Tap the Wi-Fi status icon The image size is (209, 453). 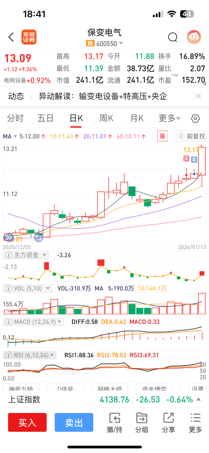[171, 14]
